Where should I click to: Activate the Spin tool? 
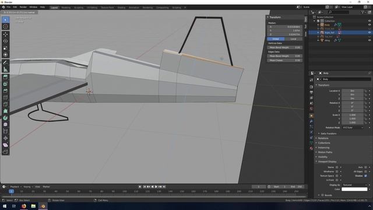[5, 118]
